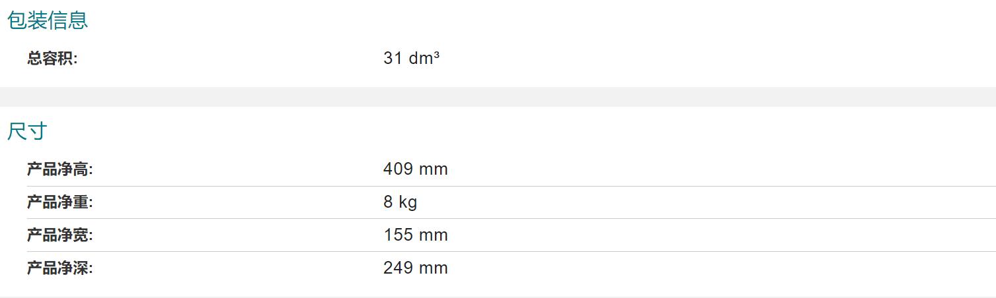Select the dm³ unit of total volume
The height and width of the screenshot is (298, 996).
tap(424, 58)
